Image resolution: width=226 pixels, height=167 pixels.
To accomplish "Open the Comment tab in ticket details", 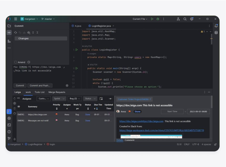I will coord(129,140).
